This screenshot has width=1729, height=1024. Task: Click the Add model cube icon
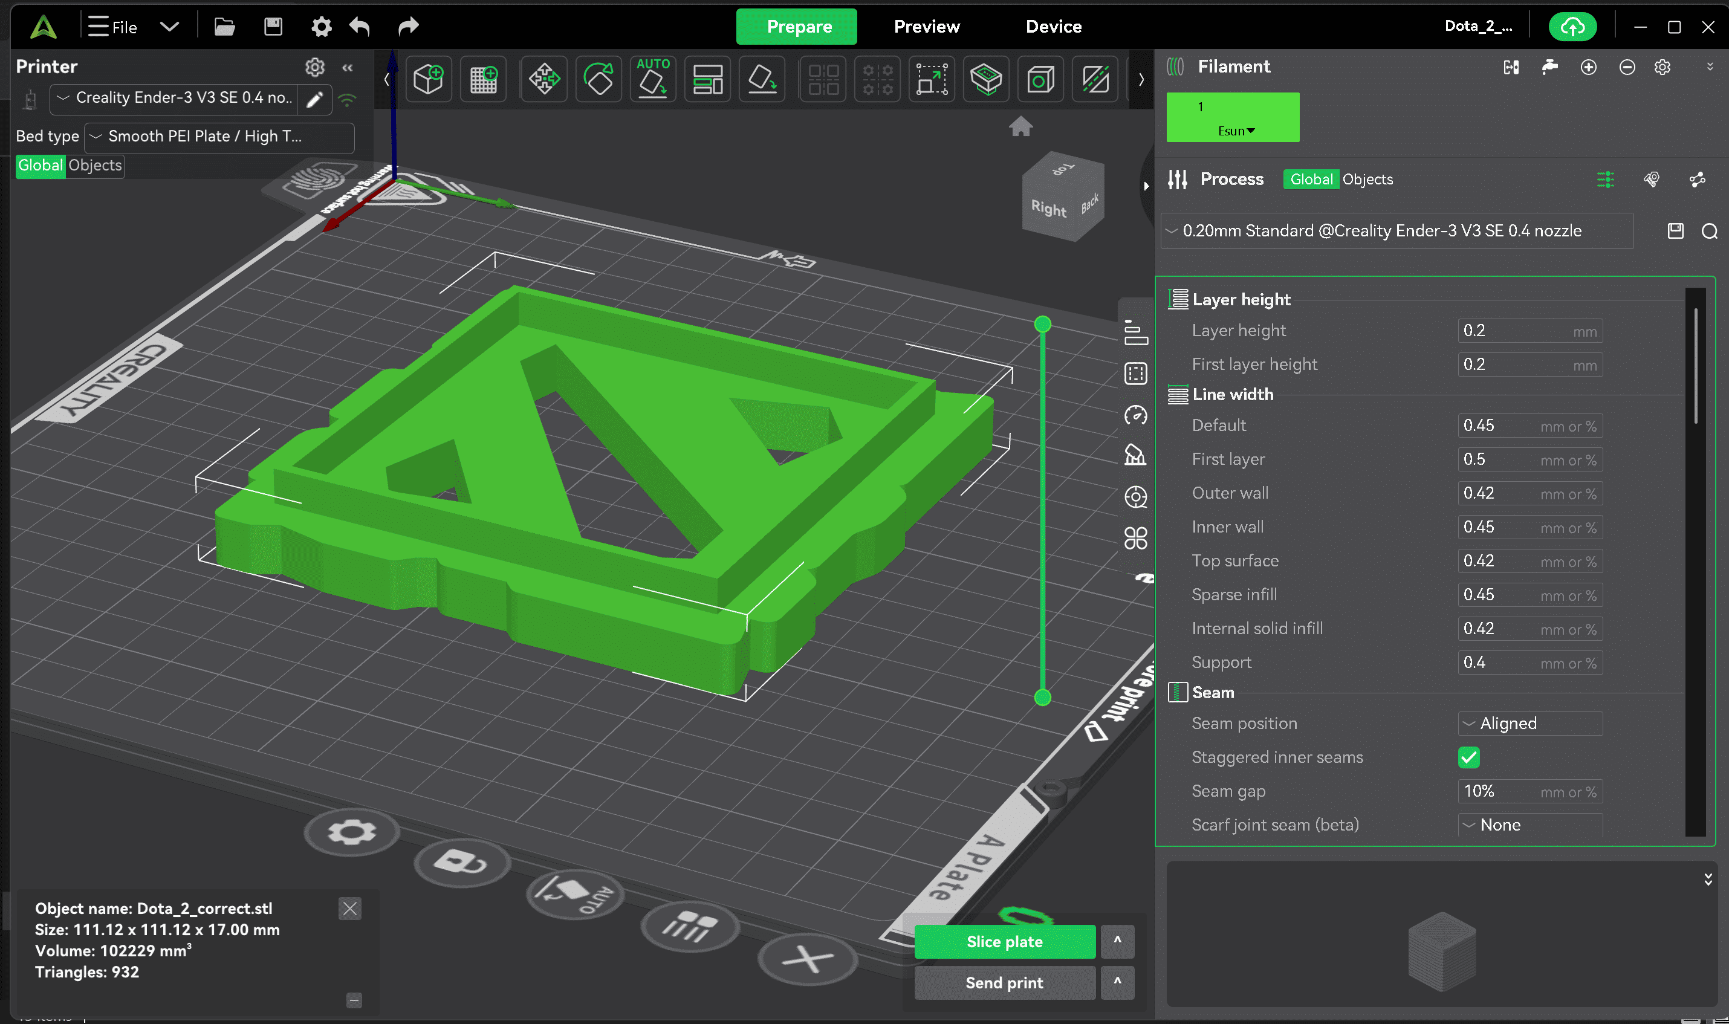pyautogui.click(x=429, y=79)
